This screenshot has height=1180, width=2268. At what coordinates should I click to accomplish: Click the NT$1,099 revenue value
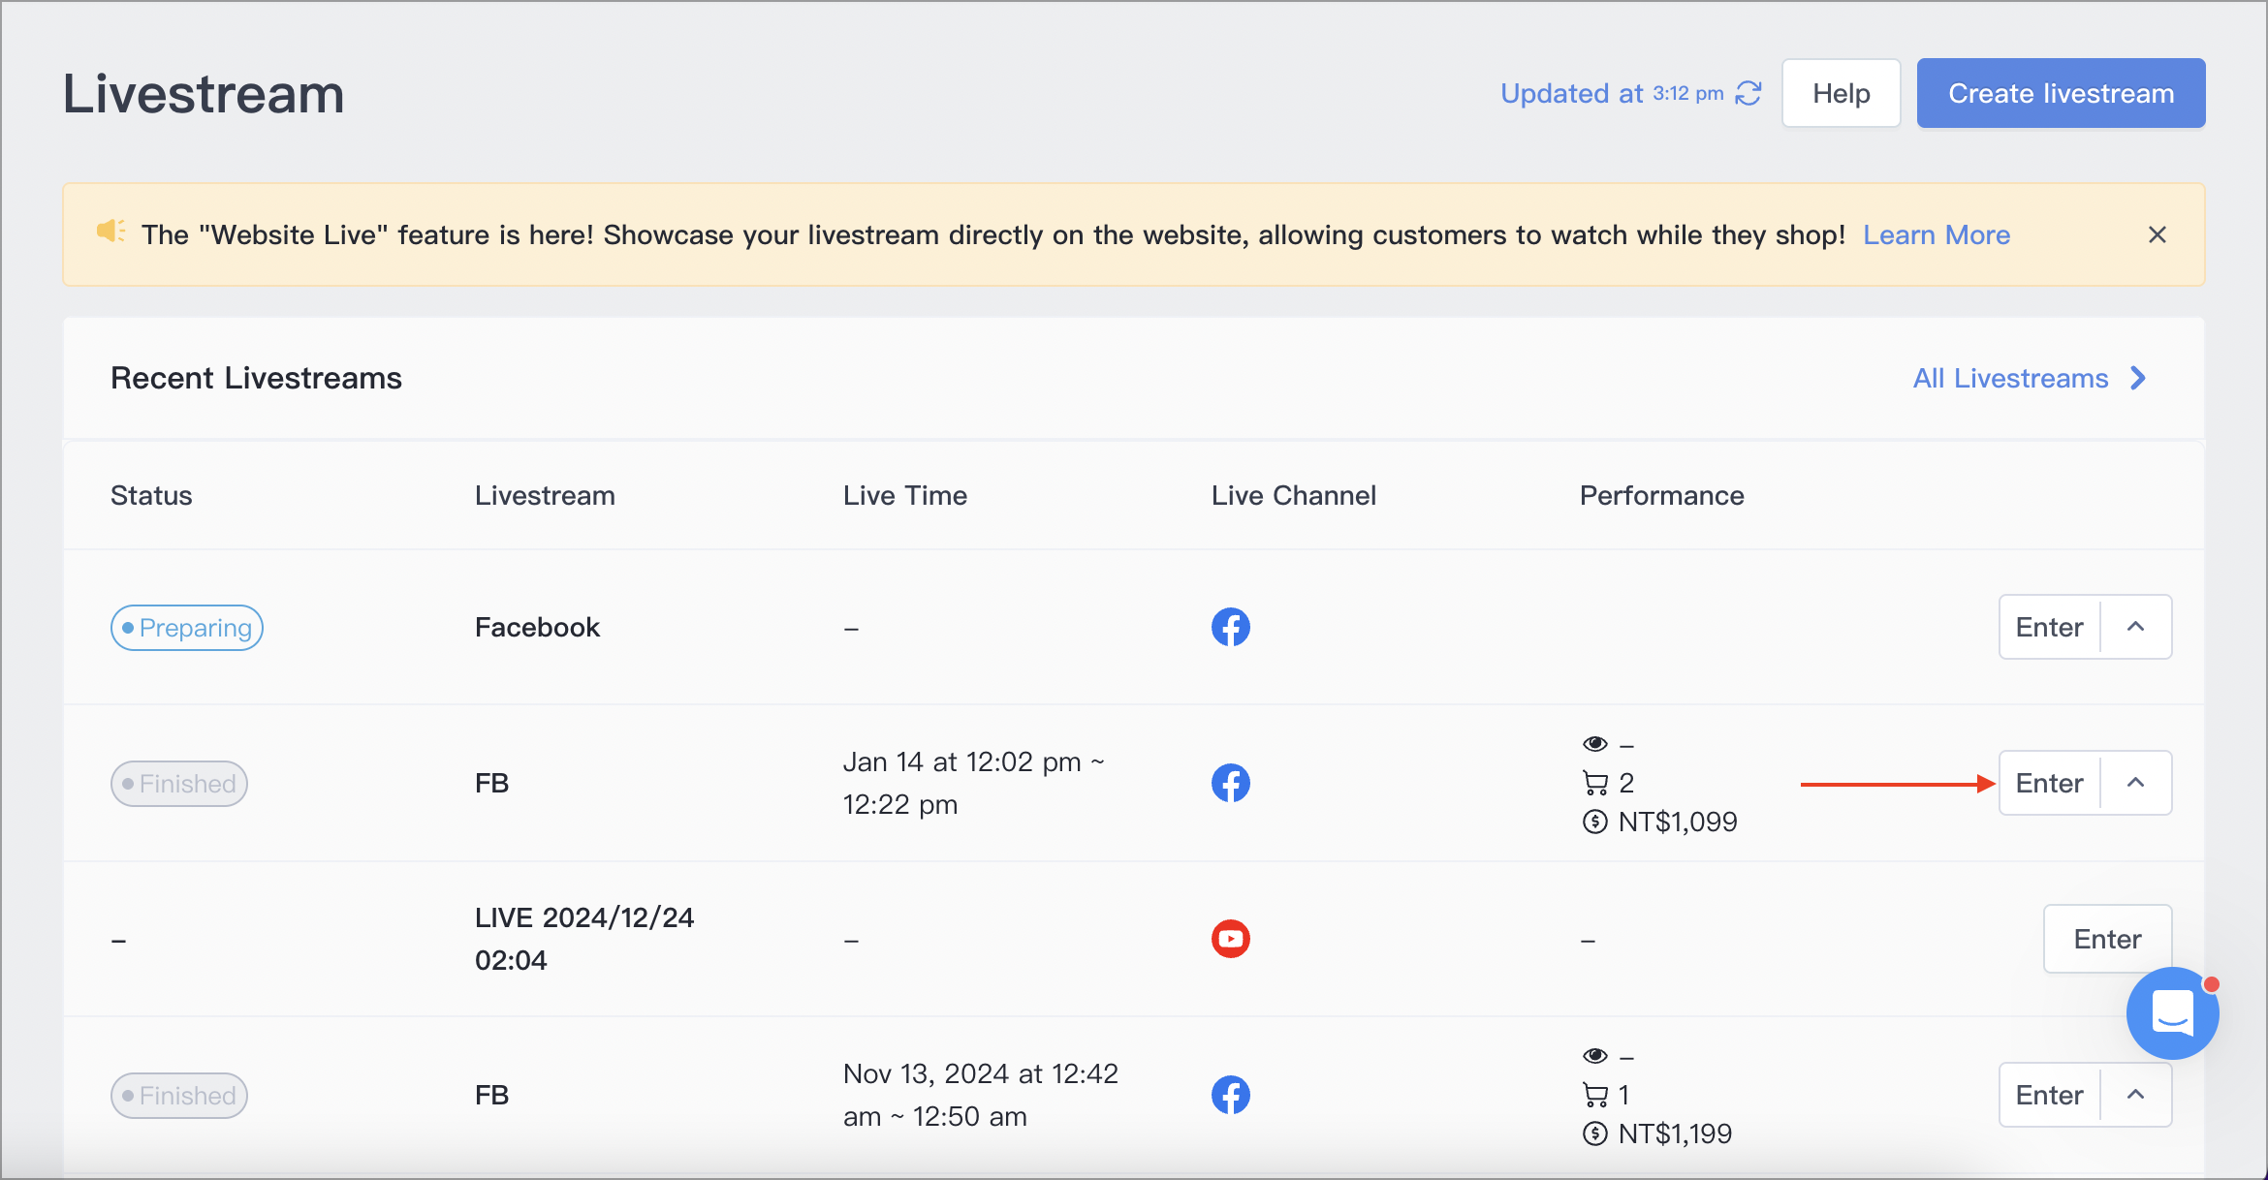coord(1678,823)
